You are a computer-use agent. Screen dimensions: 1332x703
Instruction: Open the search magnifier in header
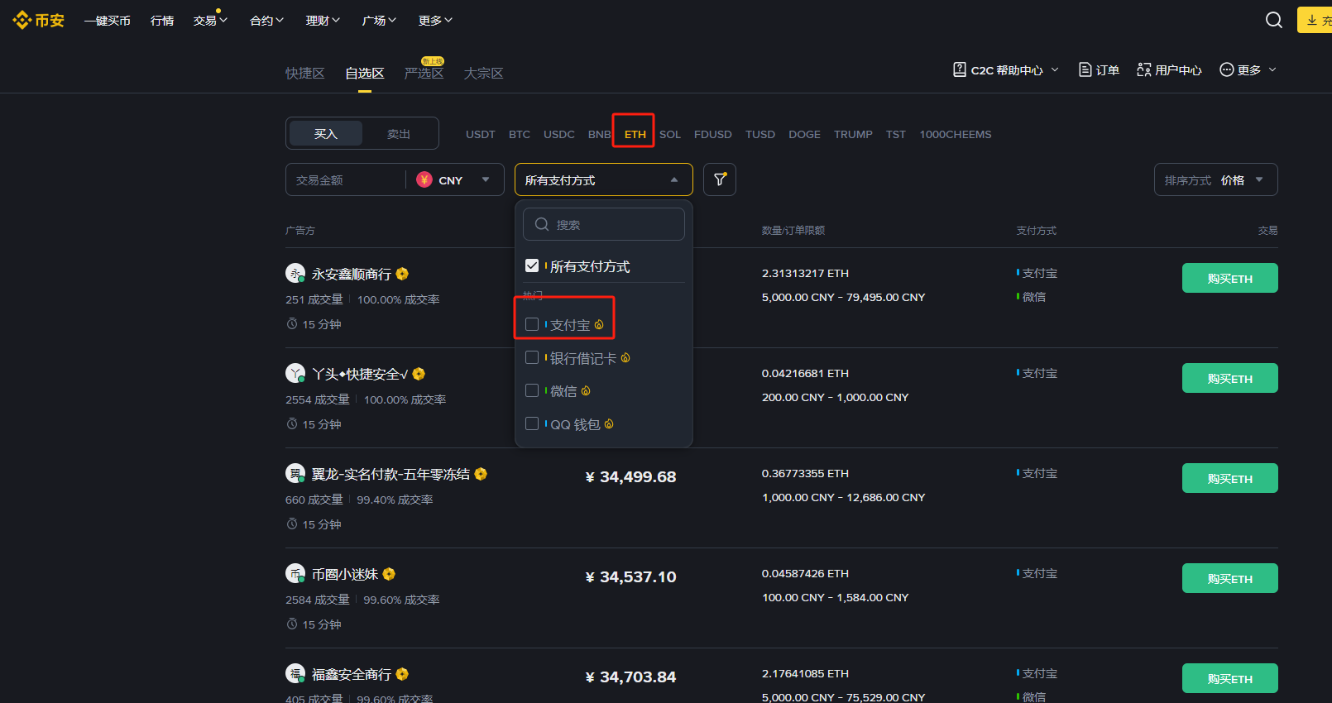1274,20
